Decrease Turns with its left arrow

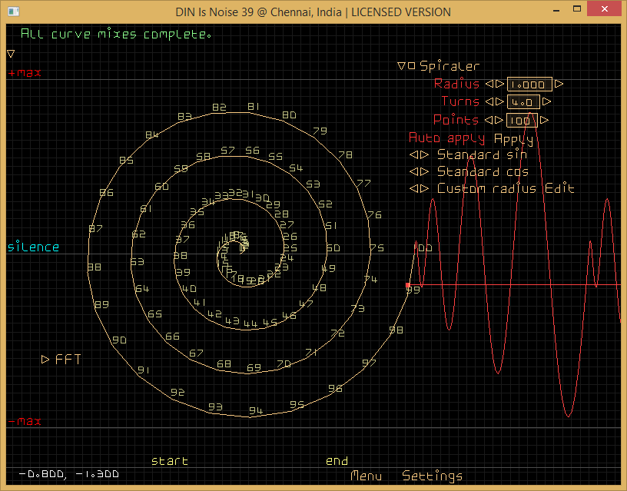pyautogui.click(x=489, y=101)
